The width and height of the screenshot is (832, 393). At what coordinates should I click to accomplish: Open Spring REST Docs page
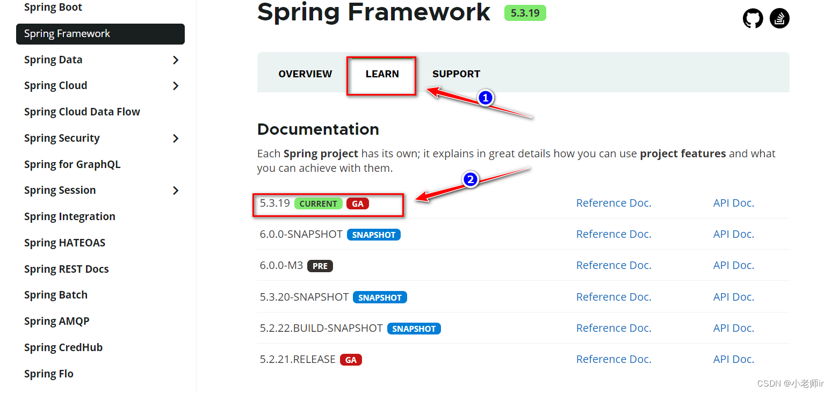66,269
